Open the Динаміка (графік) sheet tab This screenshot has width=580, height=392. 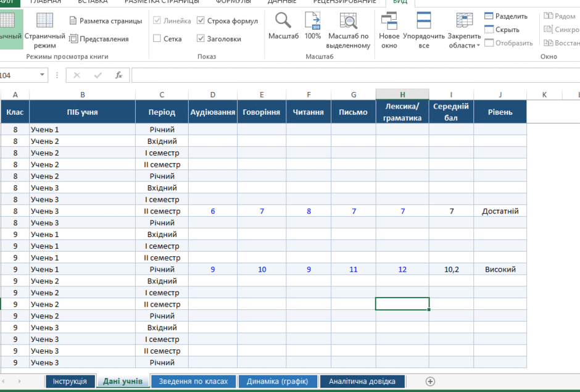pyautogui.click(x=278, y=382)
